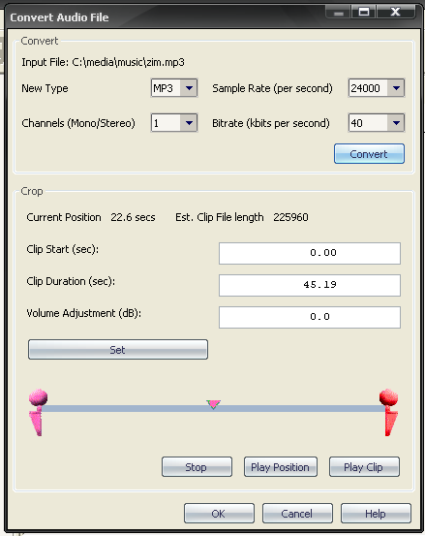Click the Set button
Viewport: 425px width, 536px height.
[x=118, y=349]
